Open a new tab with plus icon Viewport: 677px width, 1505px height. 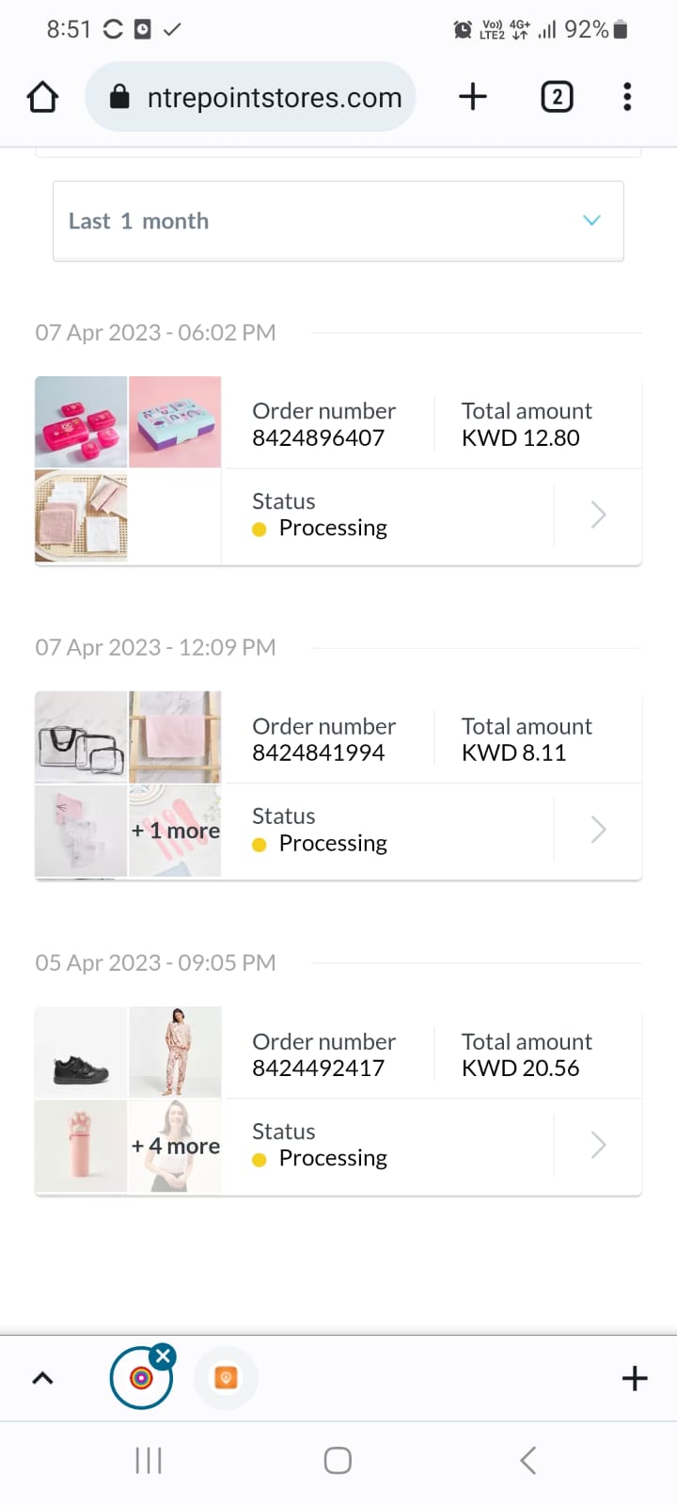tap(473, 97)
